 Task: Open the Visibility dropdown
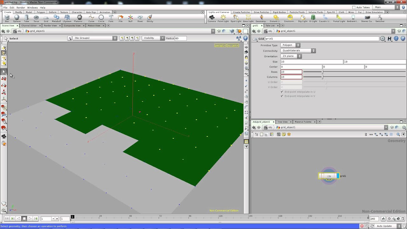click(154, 38)
